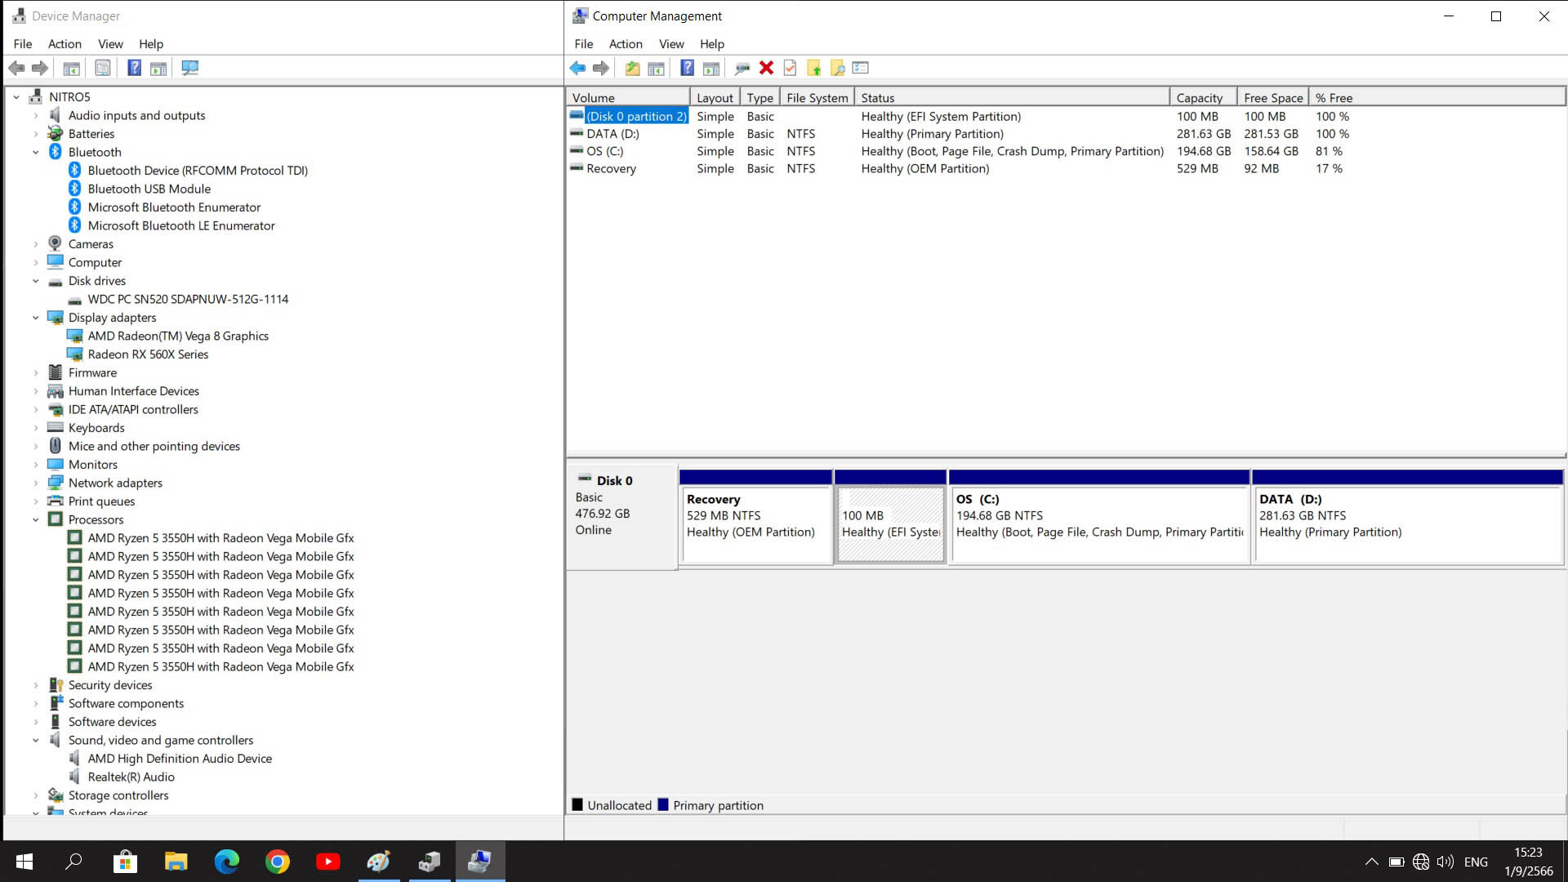Click red X delete icon
Screen dimensions: 1568x882
tap(766, 68)
